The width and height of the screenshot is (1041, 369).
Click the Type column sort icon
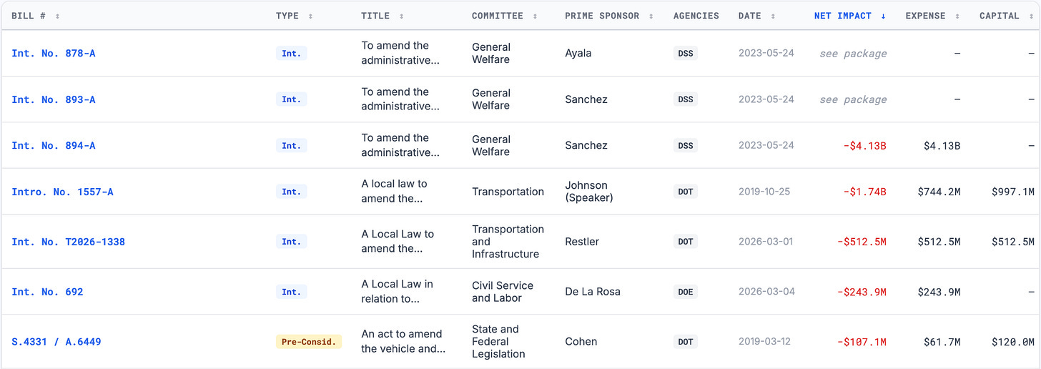click(x=310, y=16)
